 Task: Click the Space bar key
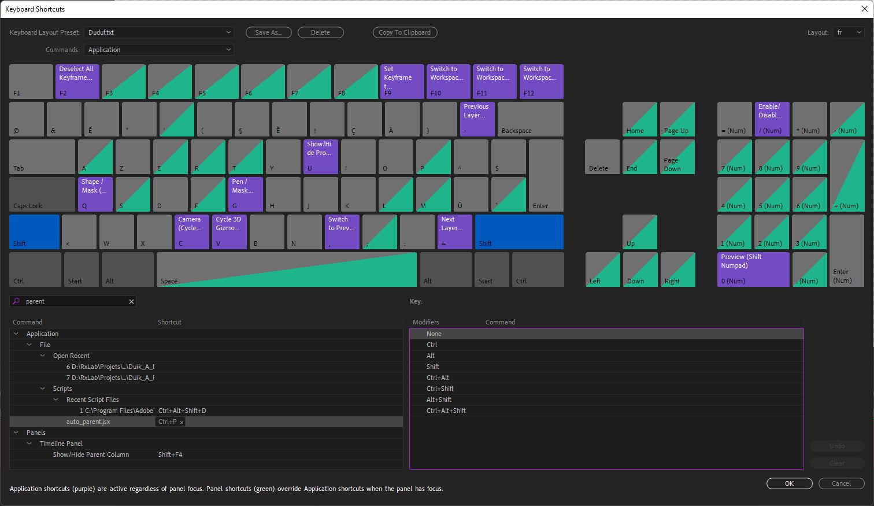[x=286, y=269]
